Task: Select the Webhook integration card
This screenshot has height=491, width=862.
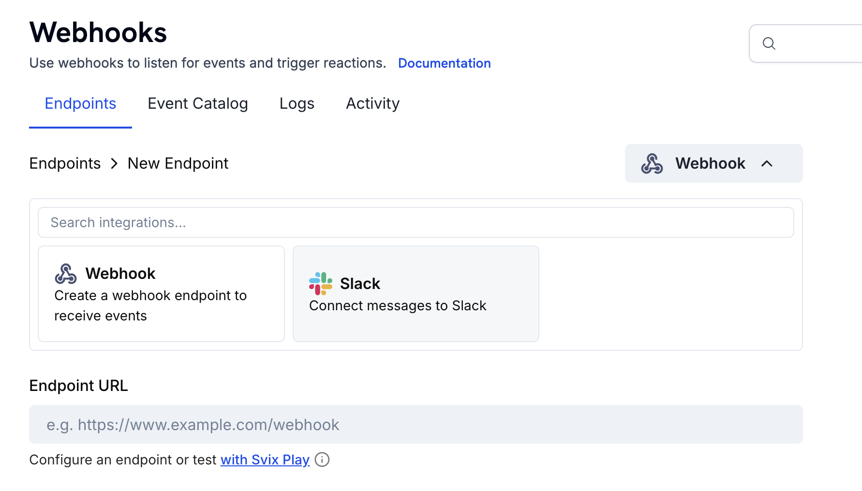Action: pyautogui.click(x=161, y=293)
